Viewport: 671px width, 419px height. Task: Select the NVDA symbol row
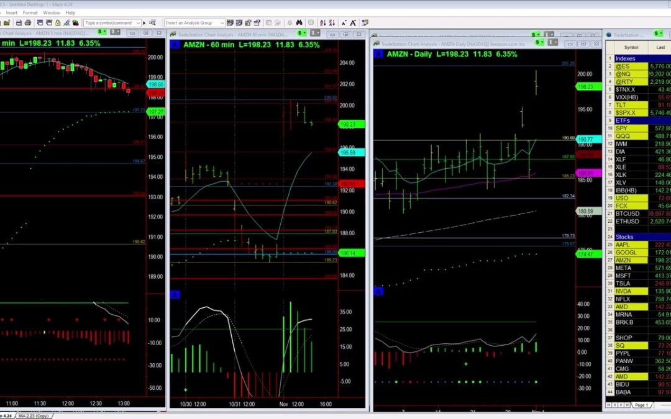[x=631, y=291]
